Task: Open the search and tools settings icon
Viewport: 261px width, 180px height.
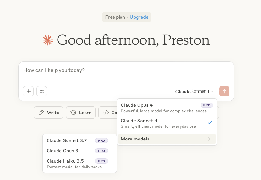Action: click(42, 91)
